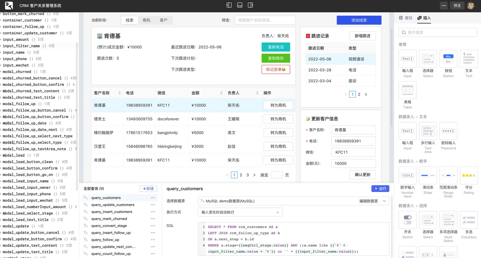Select the 2022-03-28 follow-up record row
Image resolution: width=481 pixels, height=258 pixels.
pos(340,70)
